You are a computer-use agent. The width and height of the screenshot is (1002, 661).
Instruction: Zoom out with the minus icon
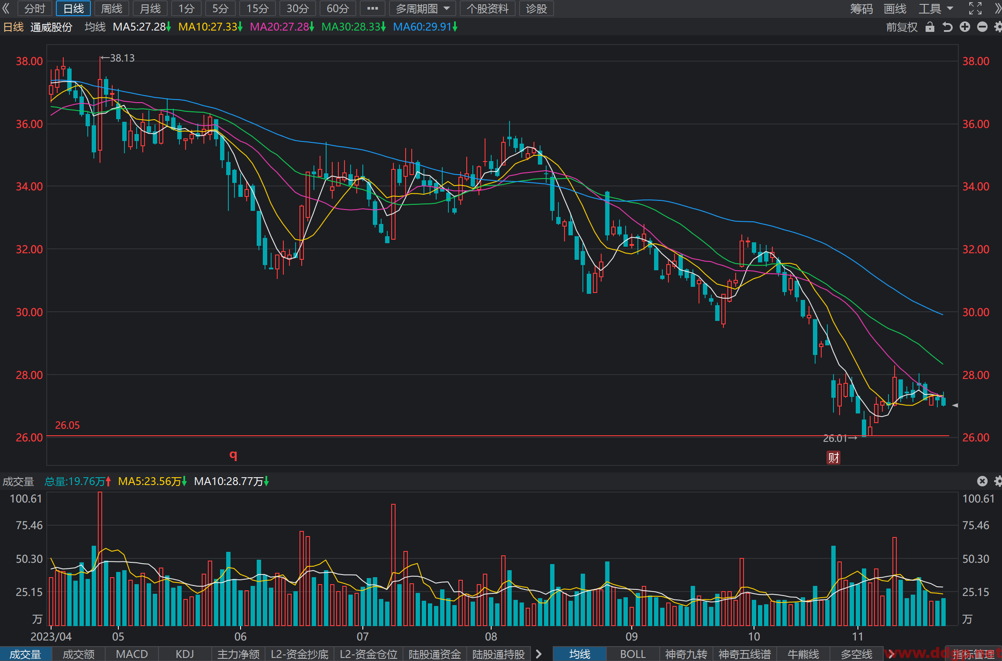point(982,27)
